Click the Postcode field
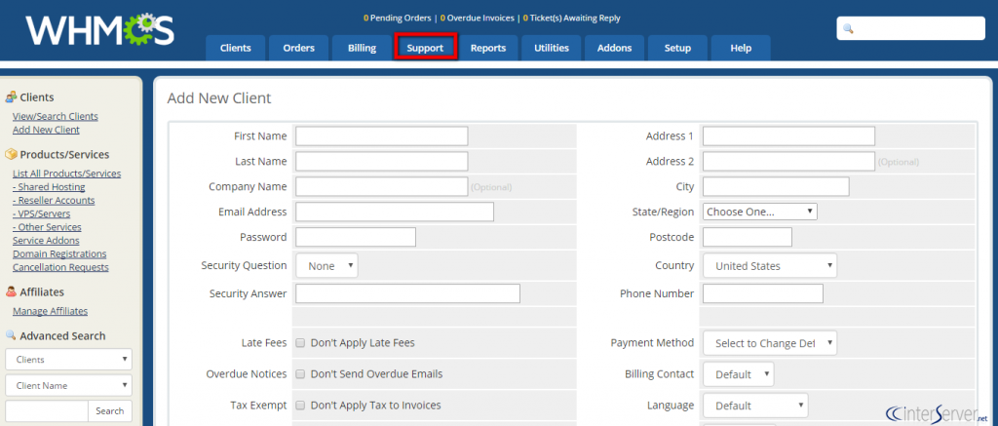 (748, 237)
